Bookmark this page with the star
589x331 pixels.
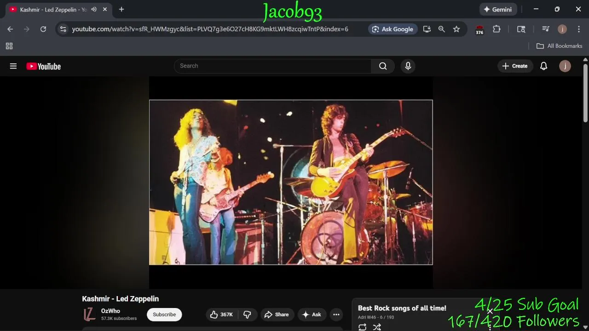456,29
